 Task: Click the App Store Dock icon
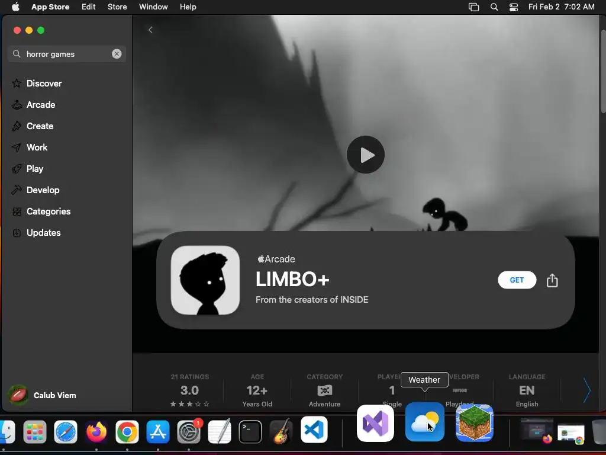[x=157, y=432]
